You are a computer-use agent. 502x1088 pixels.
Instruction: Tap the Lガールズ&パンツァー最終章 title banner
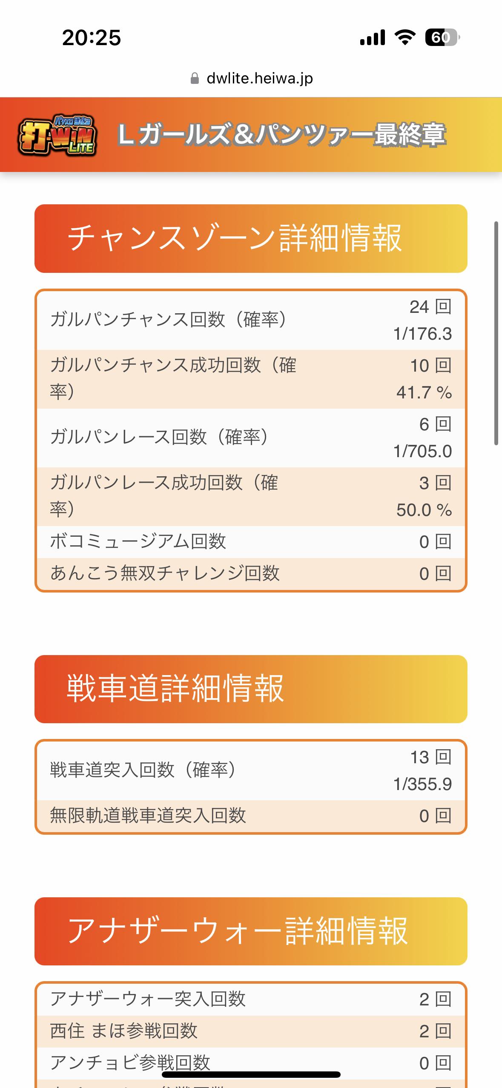tap(281, 135)
